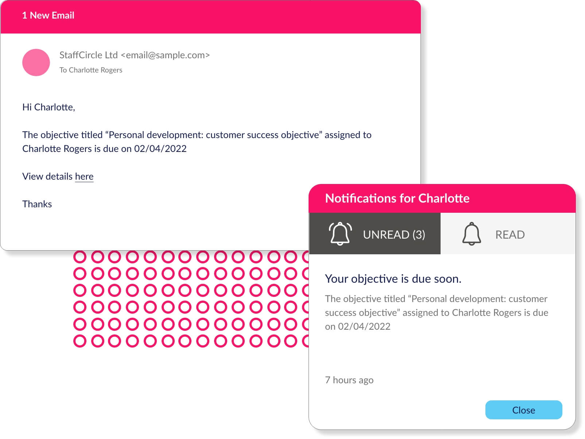The image size is (585, 439).
Task: Click the blue Close button
Action: (524, 410)
